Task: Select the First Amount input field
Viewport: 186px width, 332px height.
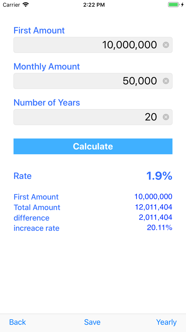Action: [93, 45]
